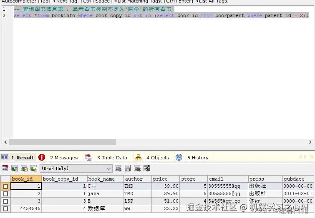
Task: Click the '30555555@qq' email cell in java row
Action: (x=228, y=193)
